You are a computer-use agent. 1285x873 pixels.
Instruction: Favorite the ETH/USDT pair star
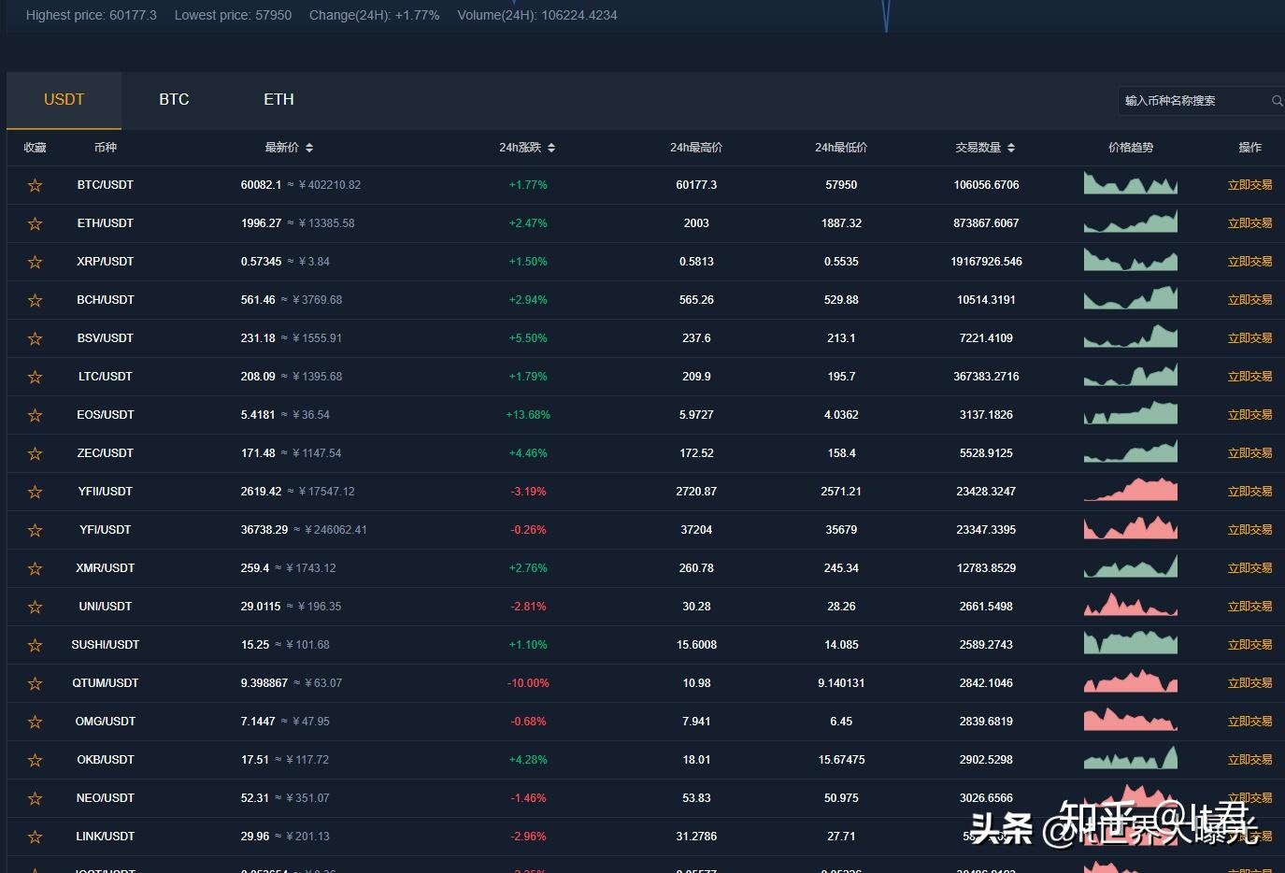(35, 223)
